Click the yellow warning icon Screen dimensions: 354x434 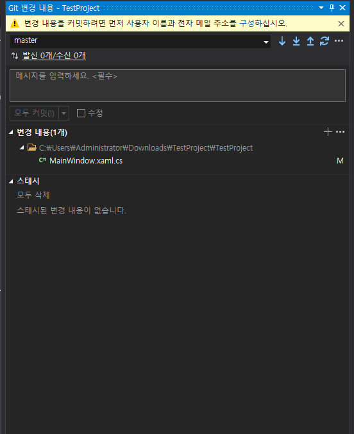click(x=14, y=23)
